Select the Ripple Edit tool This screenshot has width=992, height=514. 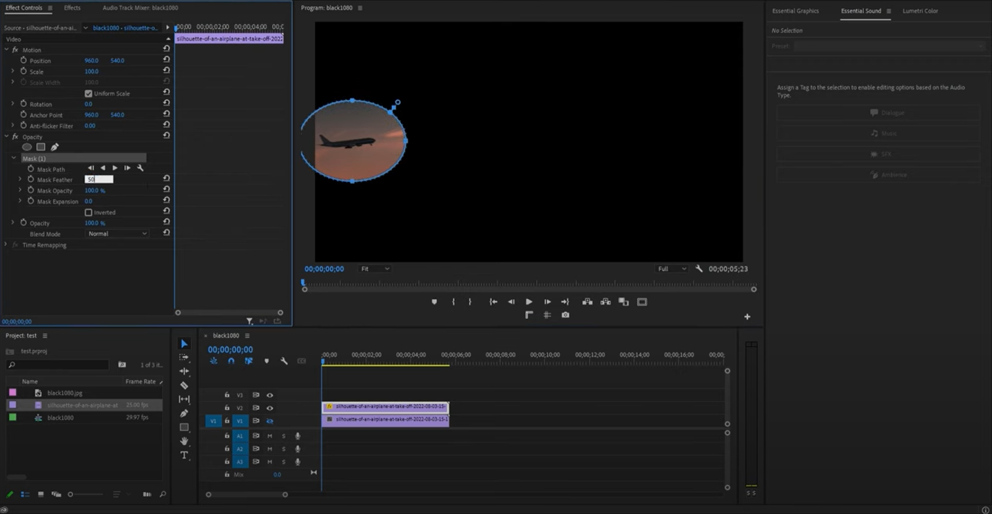(x=184, y=372)
